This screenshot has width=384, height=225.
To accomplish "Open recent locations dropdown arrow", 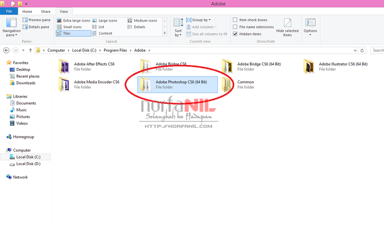I will 23,50.
